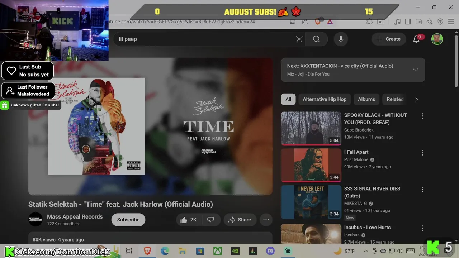This screenshot has width=459, height=258.
Task: Open Brave VPN shield icon
Action: [x=440, y=21]
